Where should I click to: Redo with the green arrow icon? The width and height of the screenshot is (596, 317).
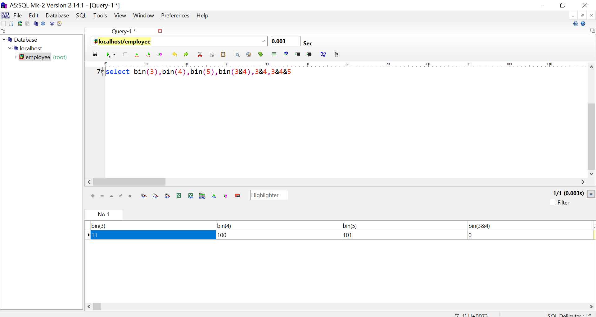(x=186, y=54)
